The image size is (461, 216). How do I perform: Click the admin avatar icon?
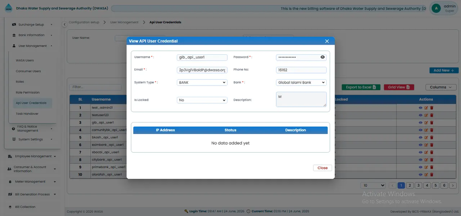(x=436, y=8)
